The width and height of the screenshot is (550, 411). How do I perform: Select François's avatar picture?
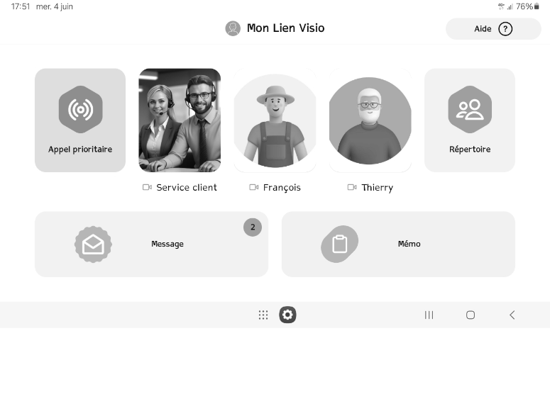(x=275, y=120)
